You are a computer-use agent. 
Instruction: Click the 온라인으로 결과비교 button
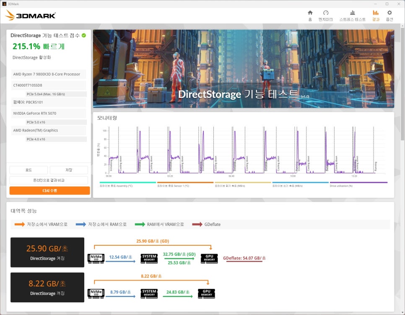tap(49, 180)
